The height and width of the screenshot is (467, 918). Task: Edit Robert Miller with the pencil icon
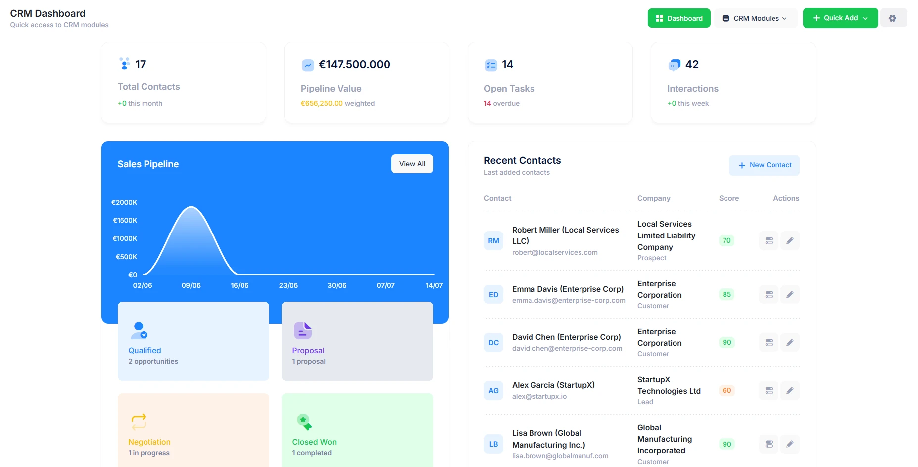790,241
